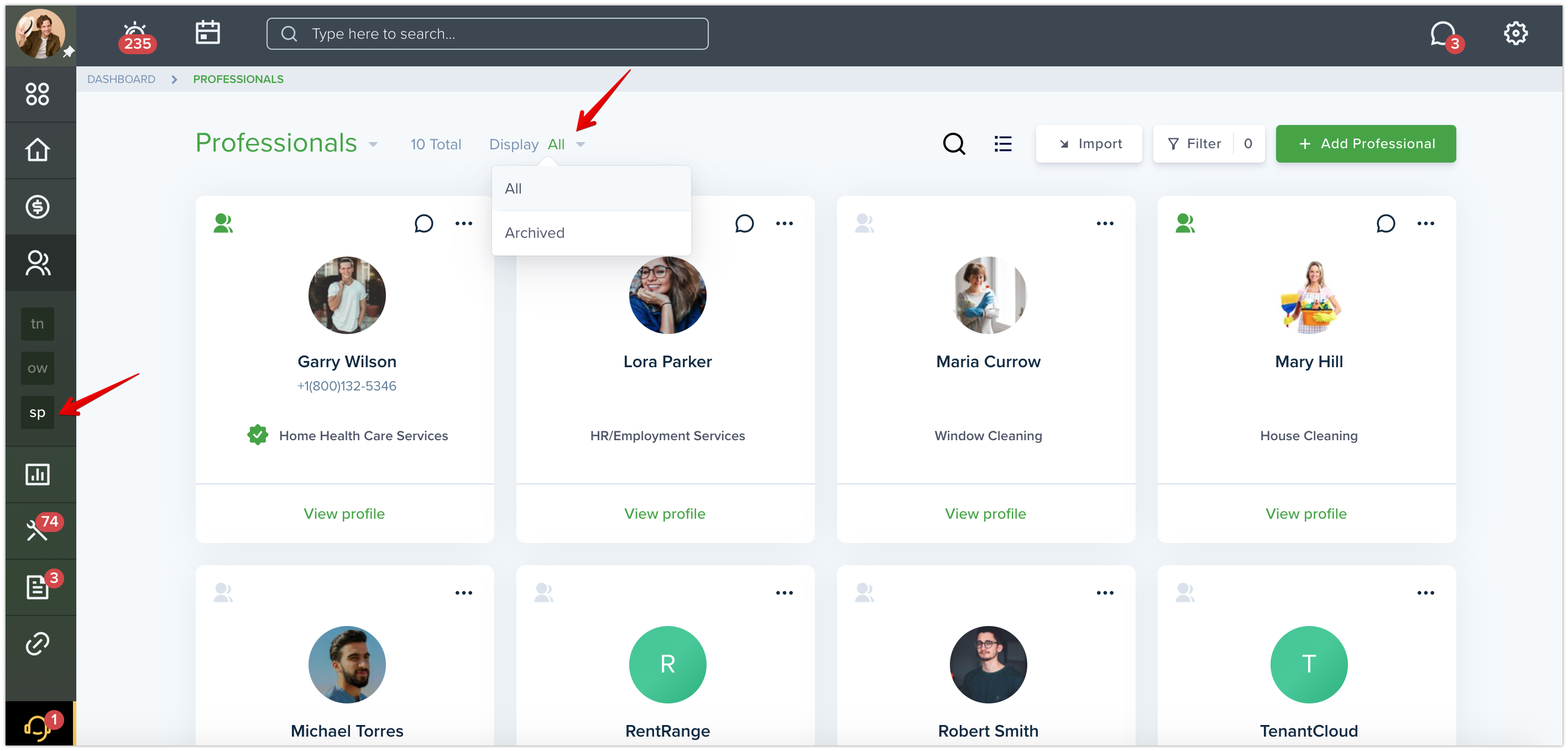Viewport: 1568px width, 751px height.
Task: Click Robert Smith's profile photo
Action: pyautogui.click(x=988, y=665)
